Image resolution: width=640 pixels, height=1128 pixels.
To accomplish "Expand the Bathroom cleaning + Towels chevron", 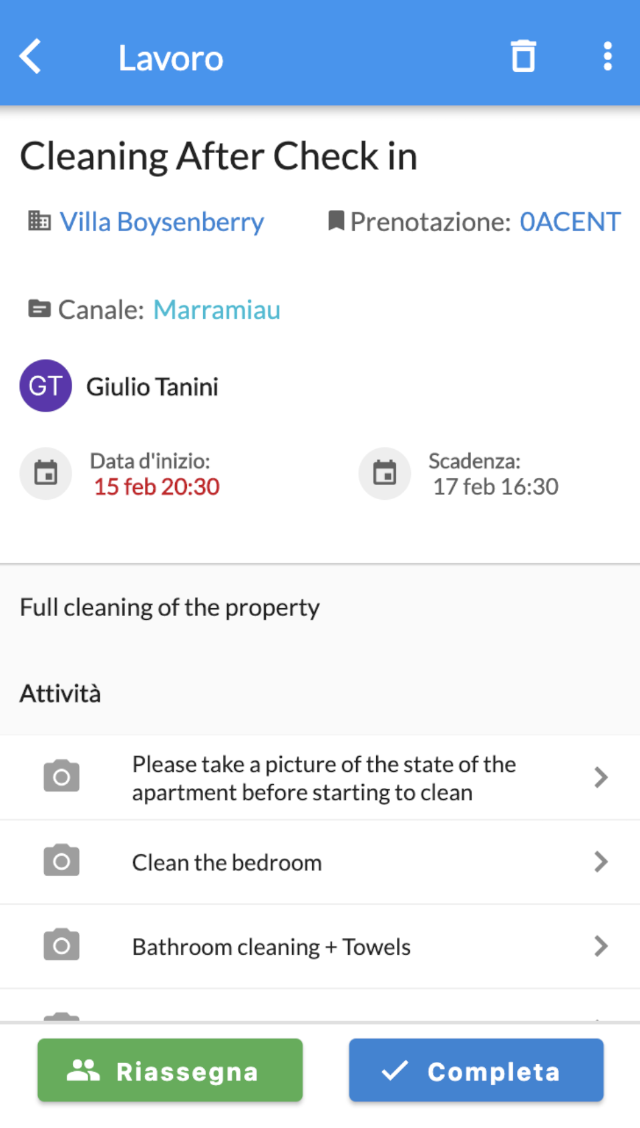I will click(601, 946).
